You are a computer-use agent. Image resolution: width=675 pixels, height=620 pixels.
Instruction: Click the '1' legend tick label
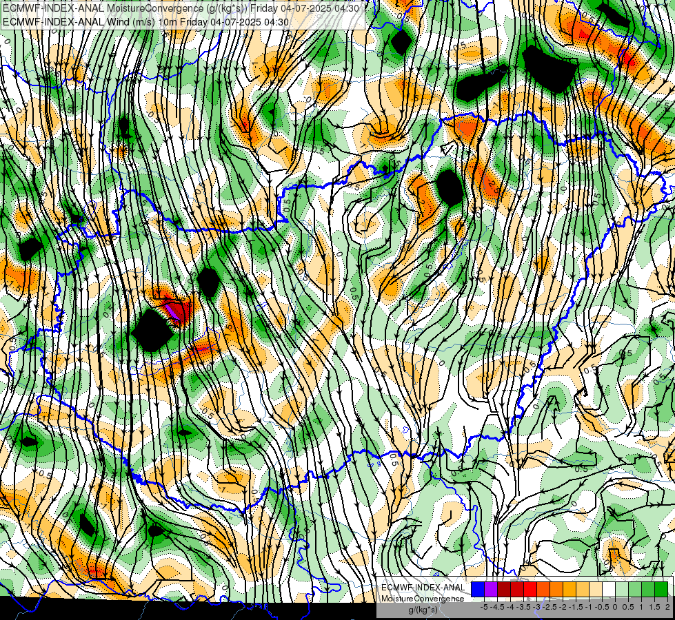pyautogui.click(x=641, y=607)
